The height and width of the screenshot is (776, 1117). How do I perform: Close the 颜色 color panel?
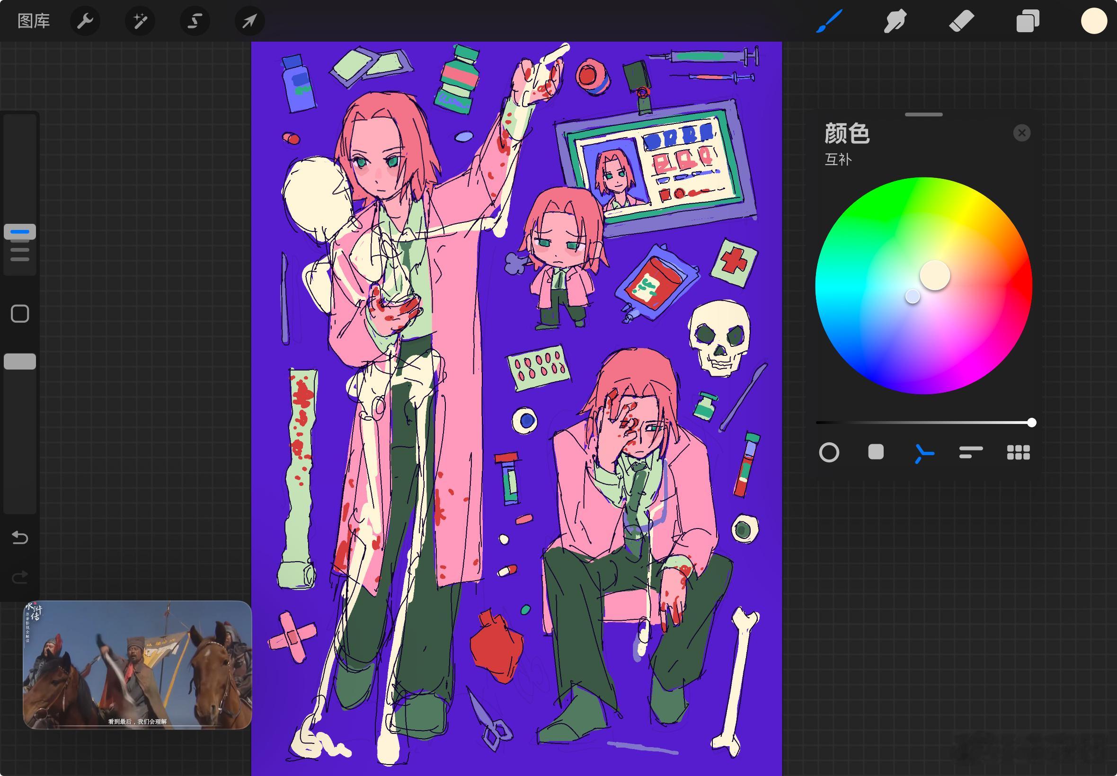coord(1022,133)
